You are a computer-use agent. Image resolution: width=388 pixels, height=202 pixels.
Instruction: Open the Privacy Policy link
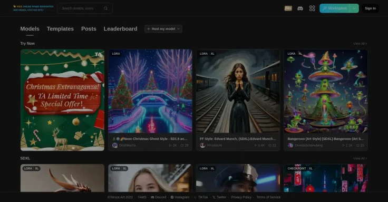[241, 197]
